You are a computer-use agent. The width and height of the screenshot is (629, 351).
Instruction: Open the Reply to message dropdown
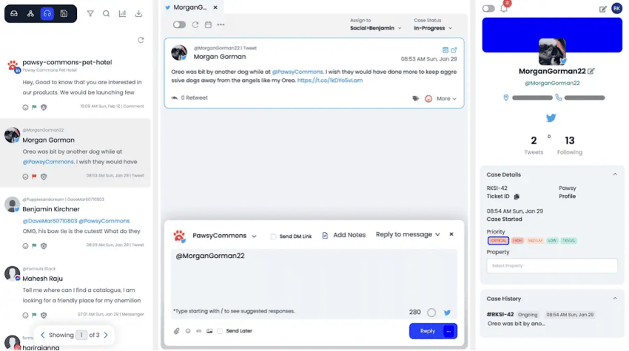point(408,234)
